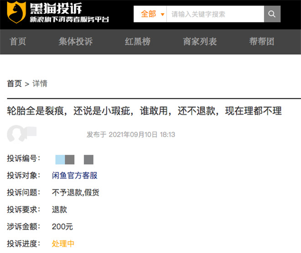Click the magnifier search button
Screen dimensions: 301x253
click(272, 14)
